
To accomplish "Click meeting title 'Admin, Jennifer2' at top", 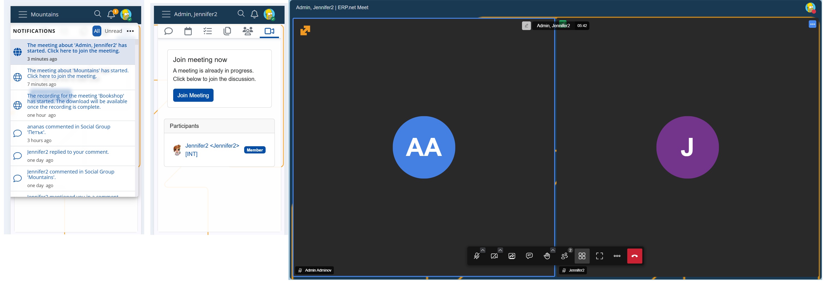I will pyautogui.click(x=553, y=26).
